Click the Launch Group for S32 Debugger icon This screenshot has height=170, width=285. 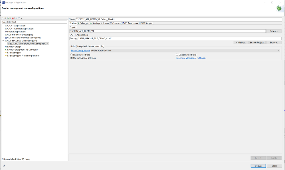coord(6,49)
